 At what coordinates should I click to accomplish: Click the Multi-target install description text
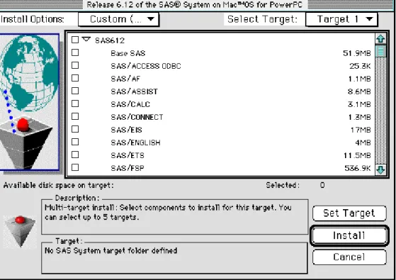click(168, 212)
